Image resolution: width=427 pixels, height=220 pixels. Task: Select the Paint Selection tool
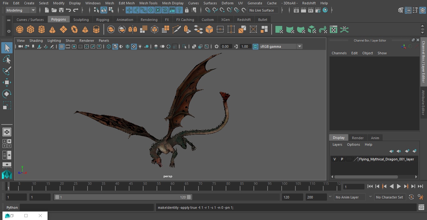[x=7, y=71]
